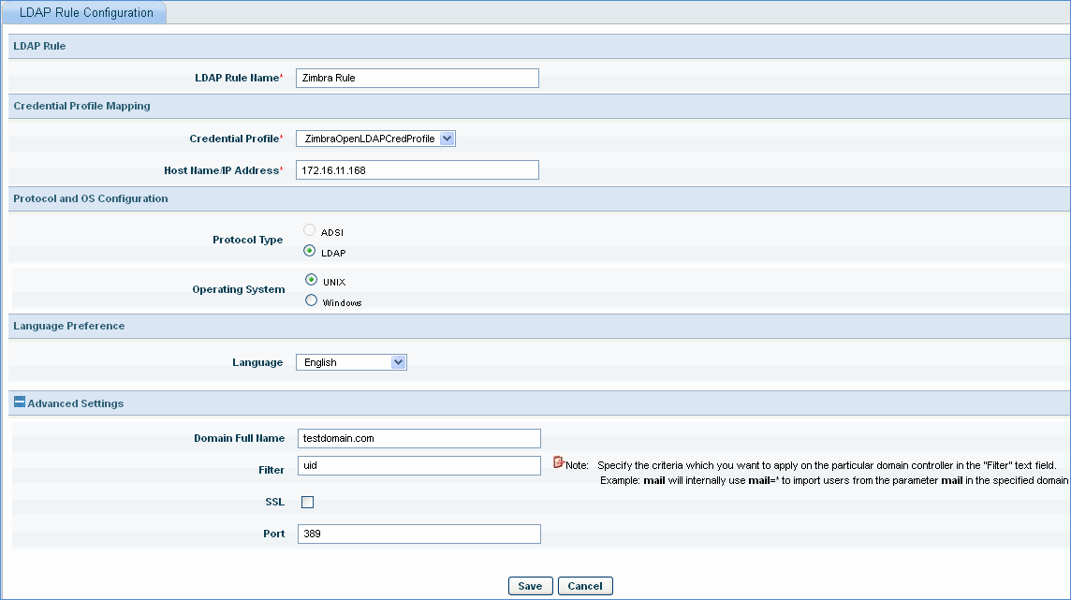Choose UNIX as the operating system
This screenshot has width=1071, height=600.
(311, 280)
